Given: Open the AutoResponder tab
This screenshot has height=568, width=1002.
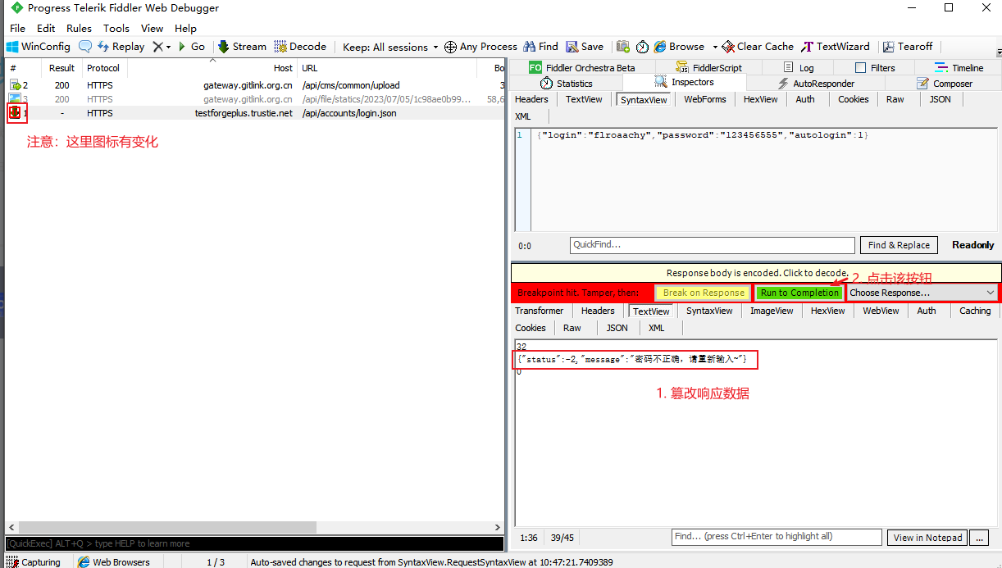Looking at the screenshot, I should (816, 83).
